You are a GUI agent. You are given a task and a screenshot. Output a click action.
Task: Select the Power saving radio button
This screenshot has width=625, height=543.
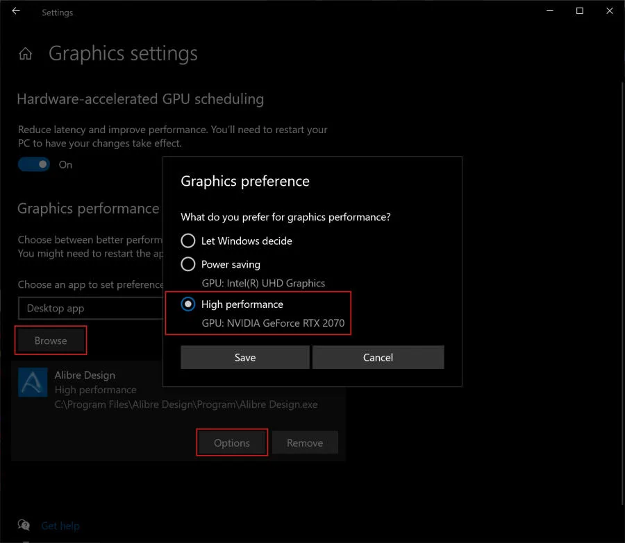pyautogui.click(x=187, y=264)
